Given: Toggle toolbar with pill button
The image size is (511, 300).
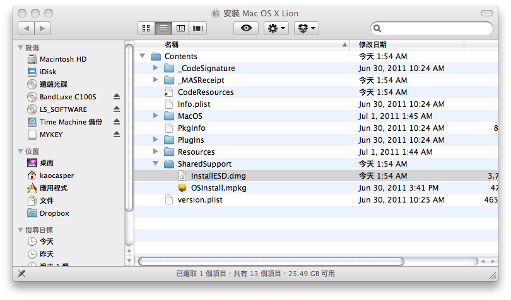Looking at the screenshot, I should [x=487, y=13].
